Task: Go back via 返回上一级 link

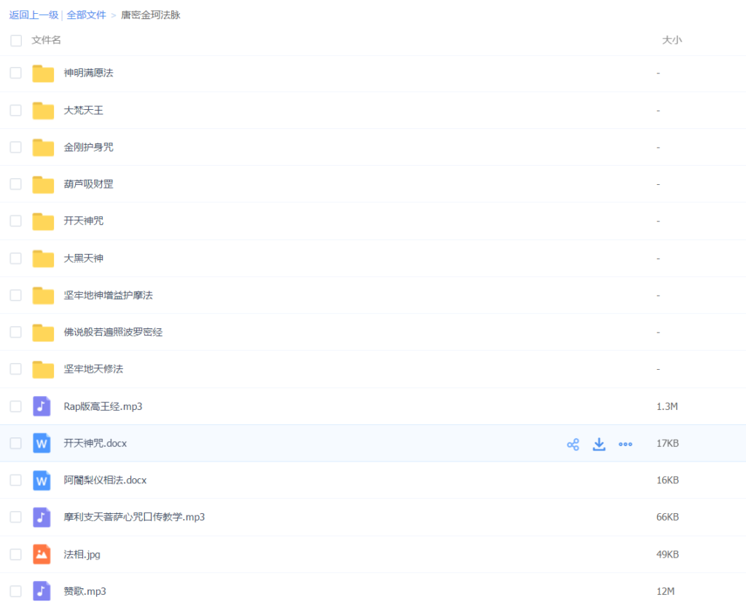Action: tap(34, 15)
